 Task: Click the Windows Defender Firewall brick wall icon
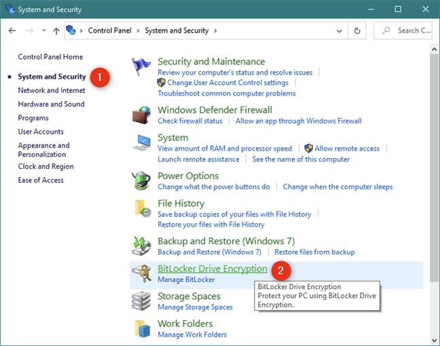pos(141,115)
